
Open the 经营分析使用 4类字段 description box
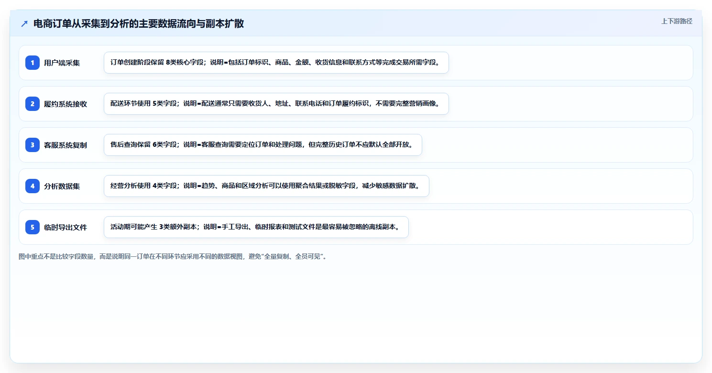click(x=266, y=186)
